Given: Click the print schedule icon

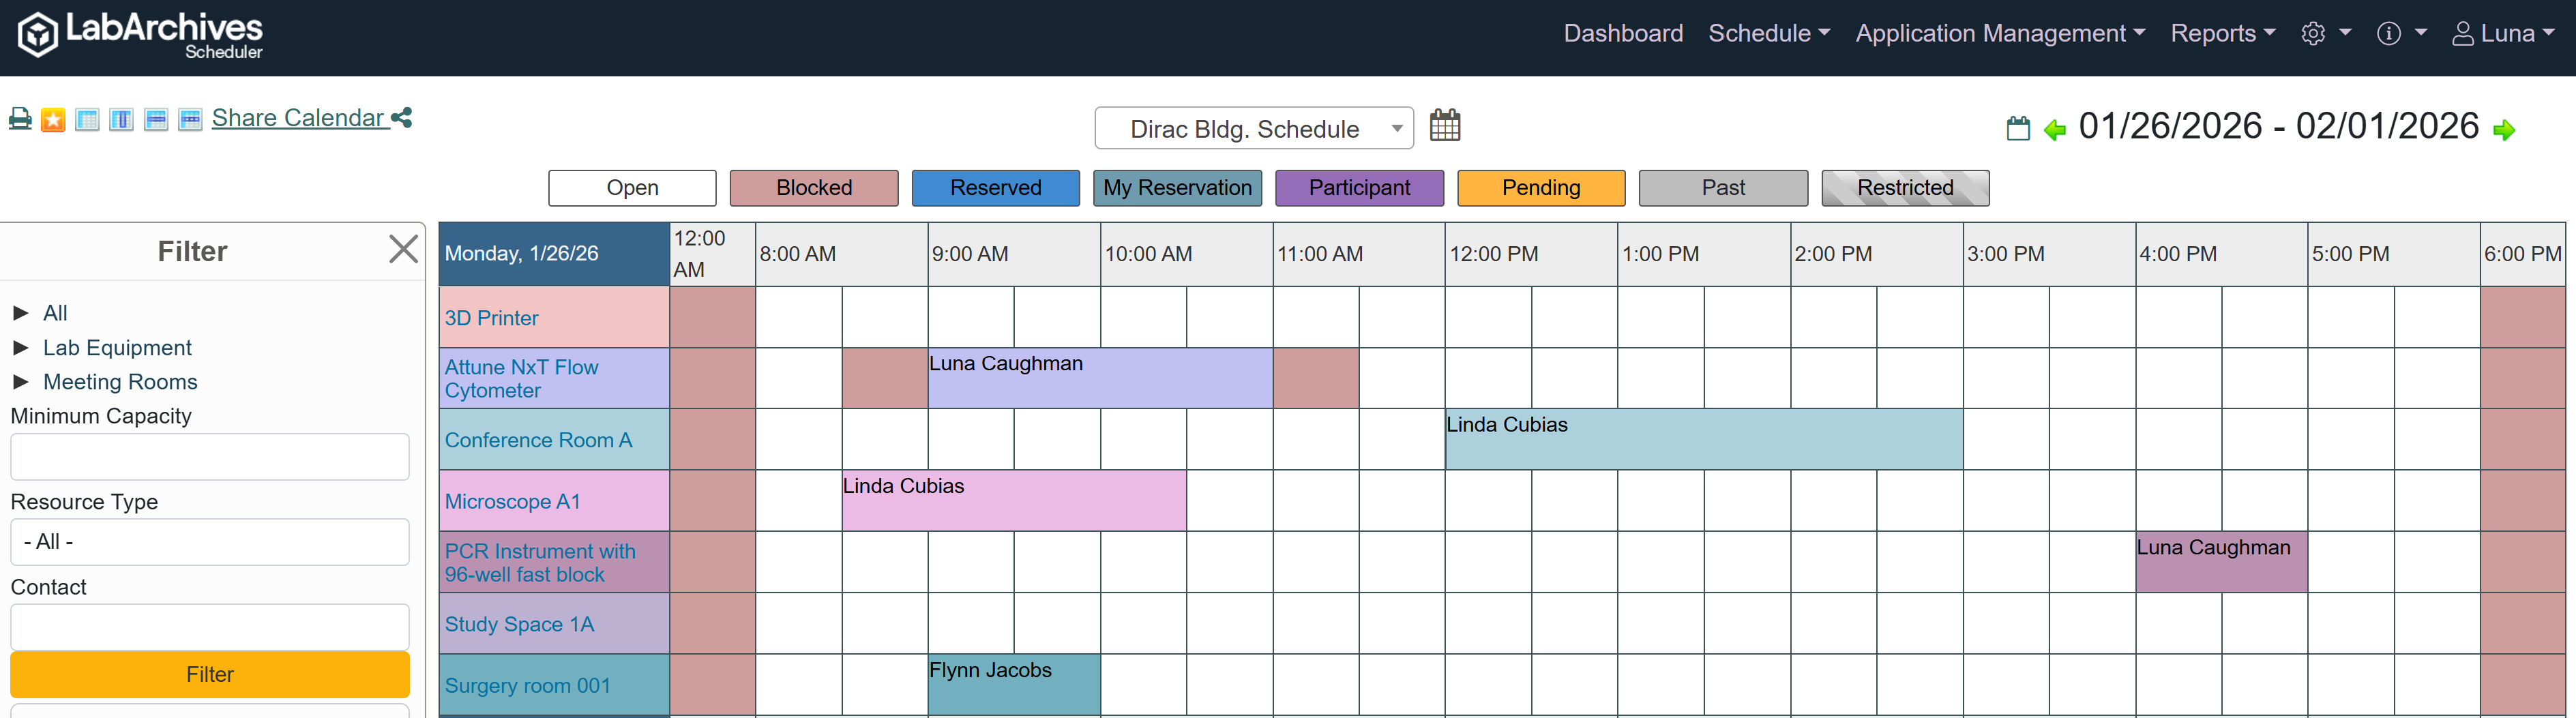Looking at the screenshot, I should coord(20,119).
